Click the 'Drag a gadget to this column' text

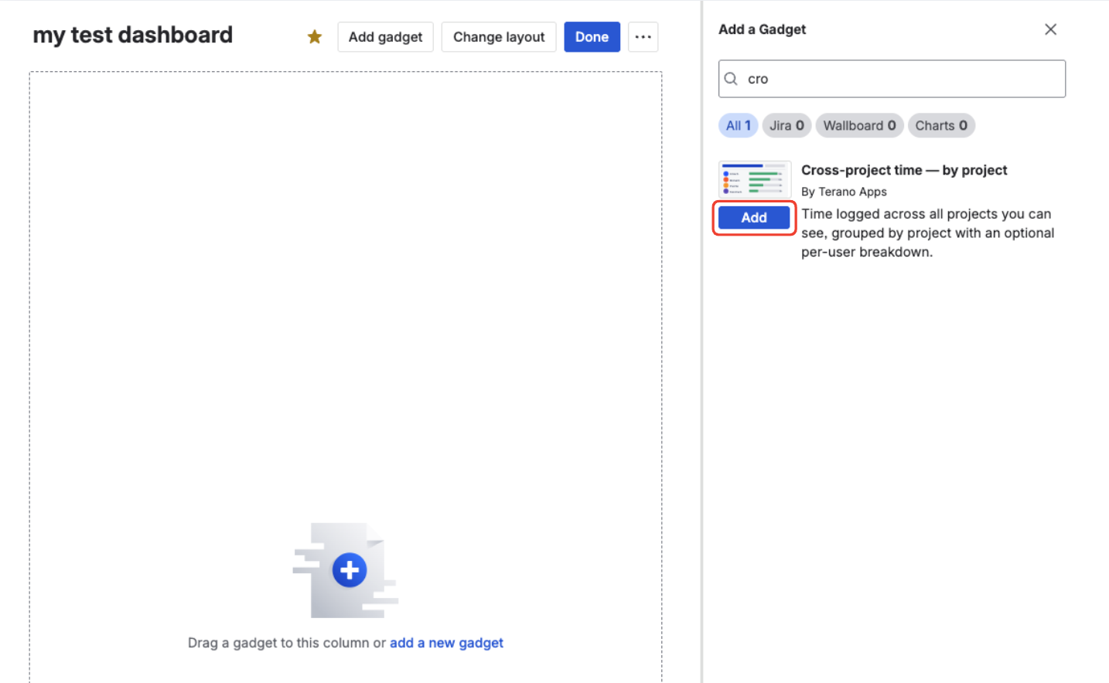tap(286, 643)
